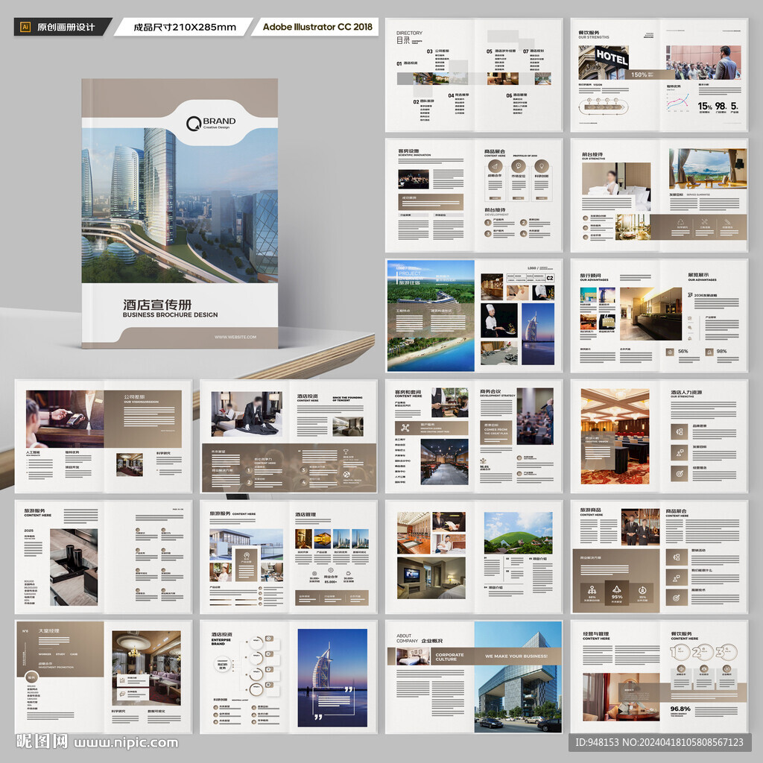Select the '酒店宣传册' cover title
Image resolution: width=763 pixels, height=763 pixels.
point(157,305)
